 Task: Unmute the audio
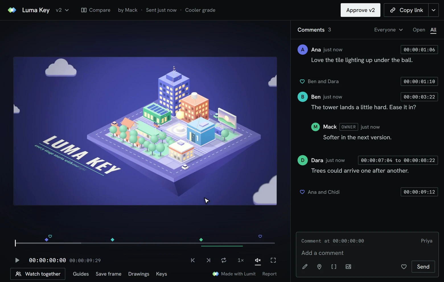[258, 260]
